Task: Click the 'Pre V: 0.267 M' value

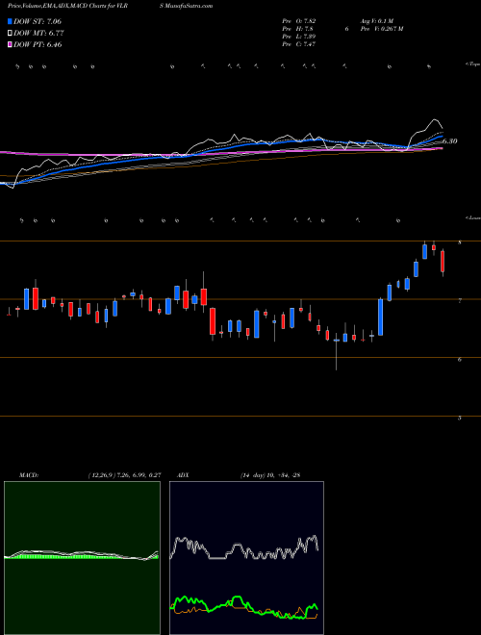Action: click(x=381, y=29)
